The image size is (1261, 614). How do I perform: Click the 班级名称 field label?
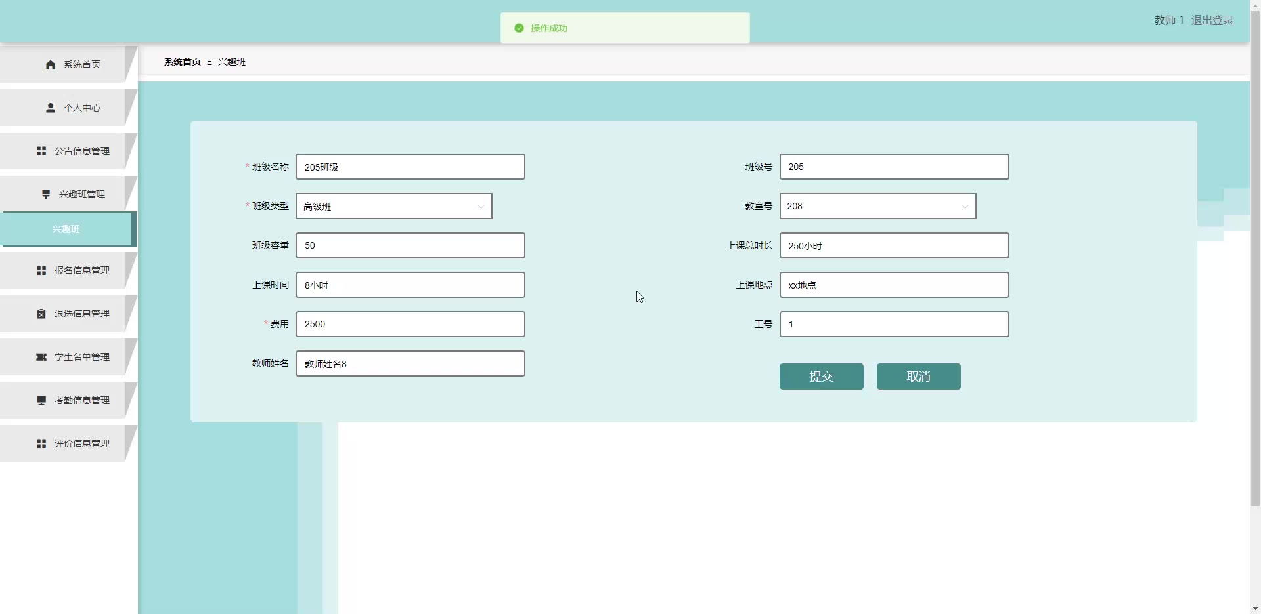[x=271, y=167]
